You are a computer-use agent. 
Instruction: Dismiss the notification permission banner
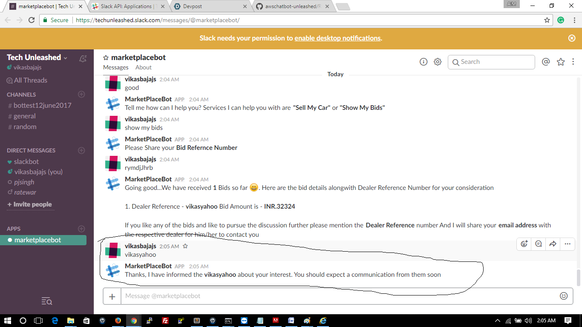pyautogui.click(x=572, y=38)
